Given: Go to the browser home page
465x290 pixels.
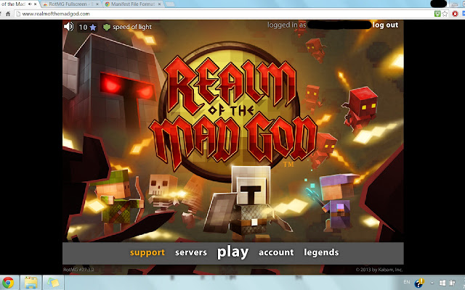Looking at the screenshot, I should click(8, 14).
